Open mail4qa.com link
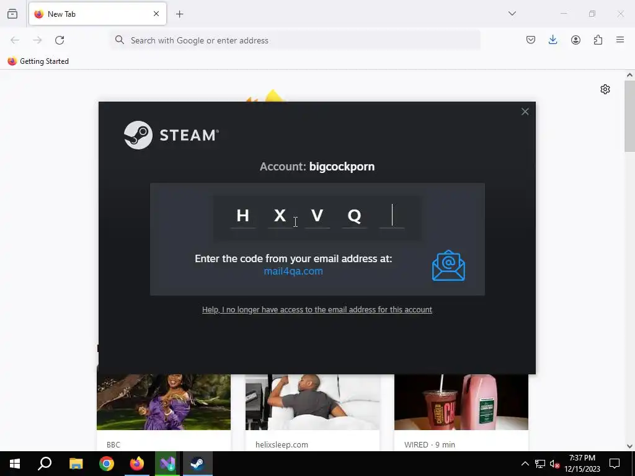The image size is (635, 476). [x=293, y=271]
